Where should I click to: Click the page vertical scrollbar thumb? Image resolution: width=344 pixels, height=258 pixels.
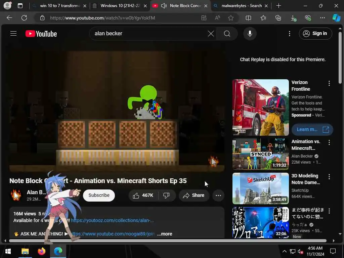click(340, 58)
